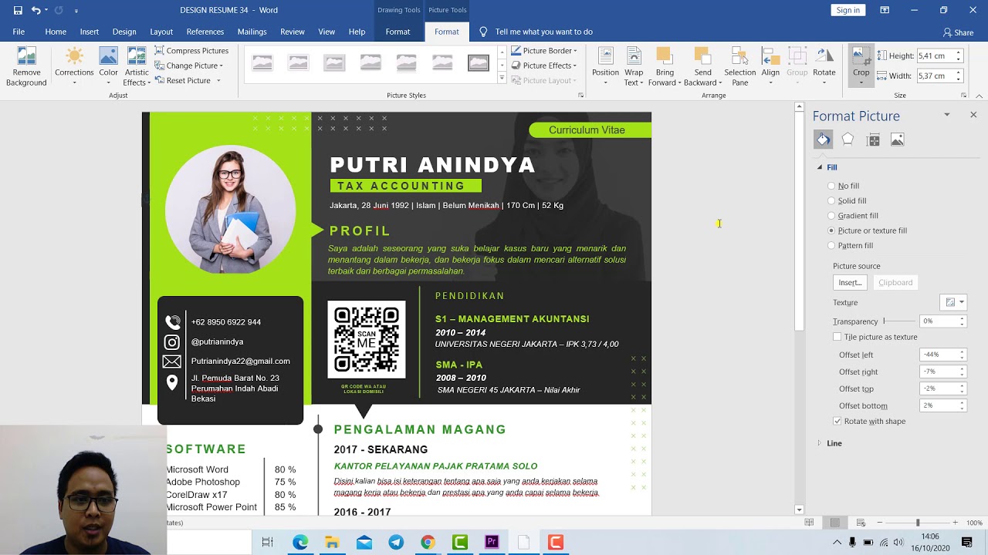Click the Undo icon
Viewport: 988px width, 555px height.
point(36,10)
